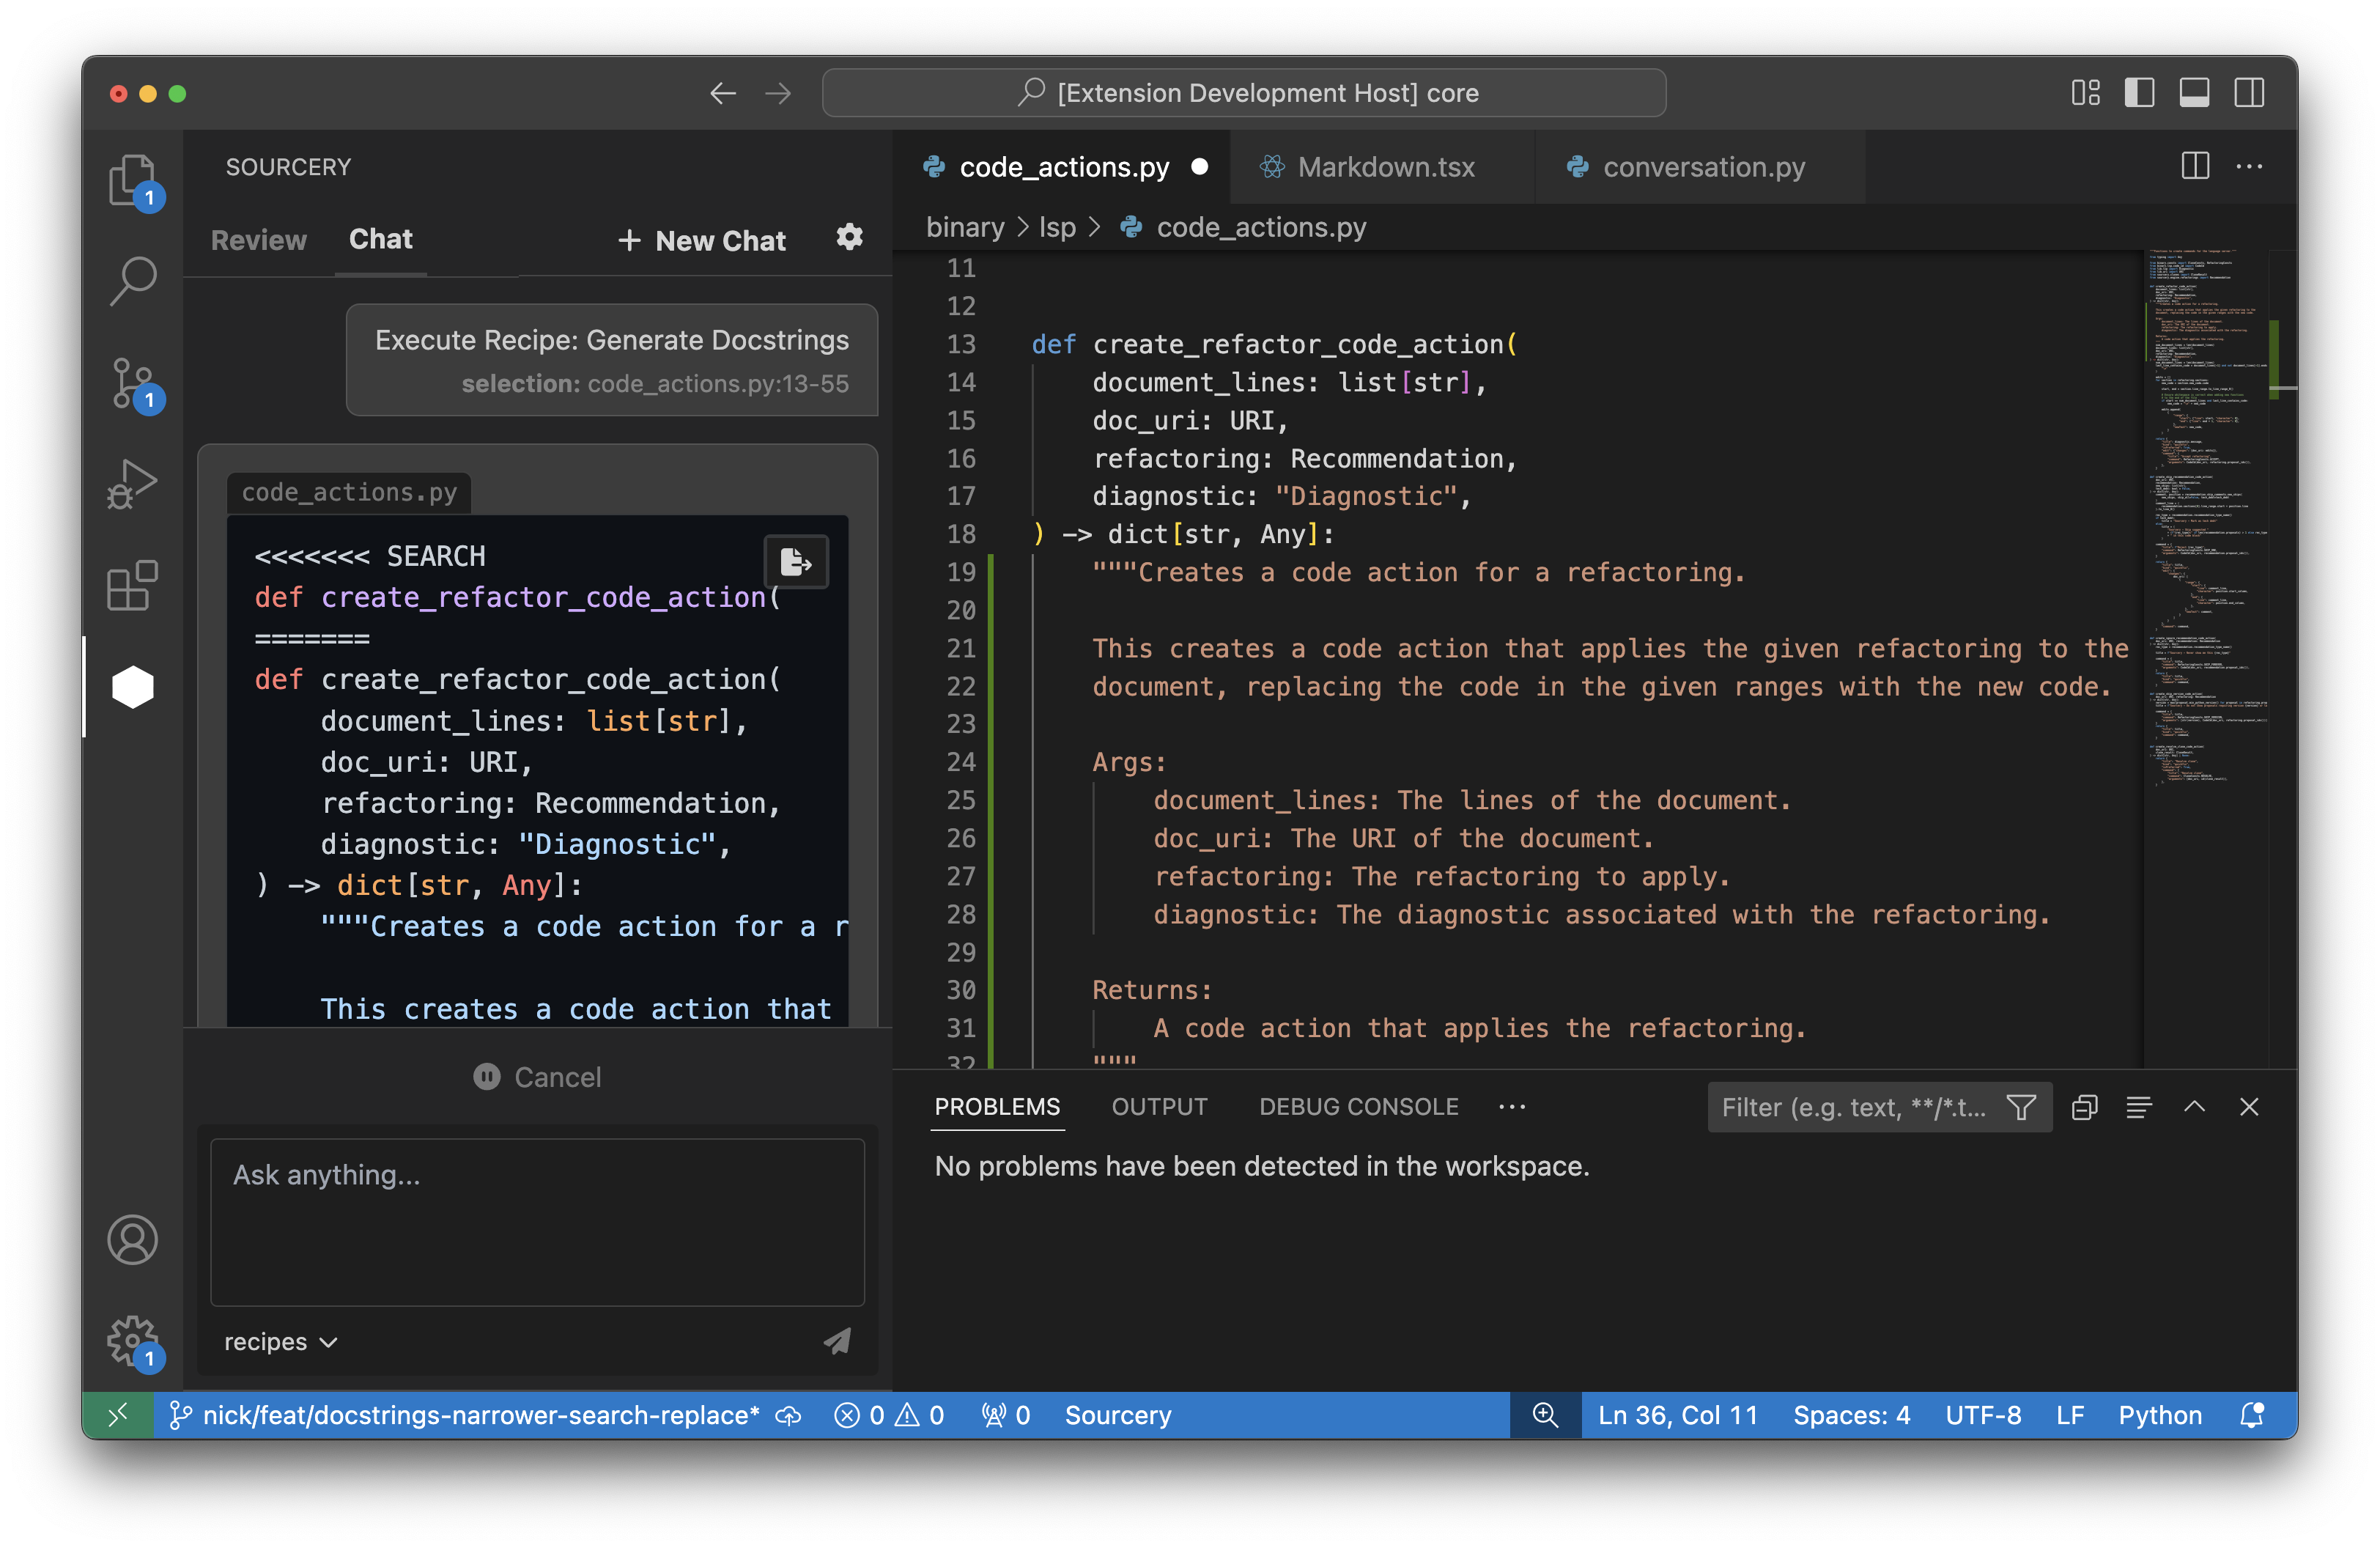Maximize panel size chevron

[2194, 1106]
